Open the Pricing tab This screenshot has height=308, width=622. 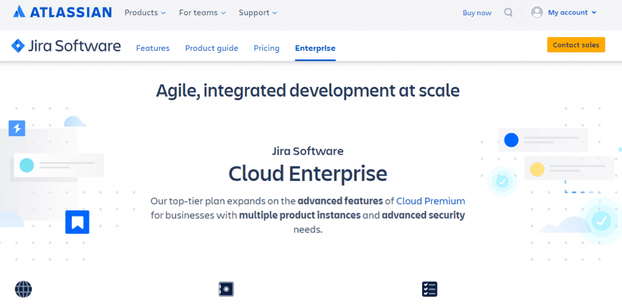(267, 49)
